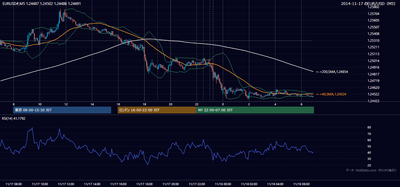The image size is (400, 187).
Task: Click hour label 8 under the price chart
Action: click(13, 104)
